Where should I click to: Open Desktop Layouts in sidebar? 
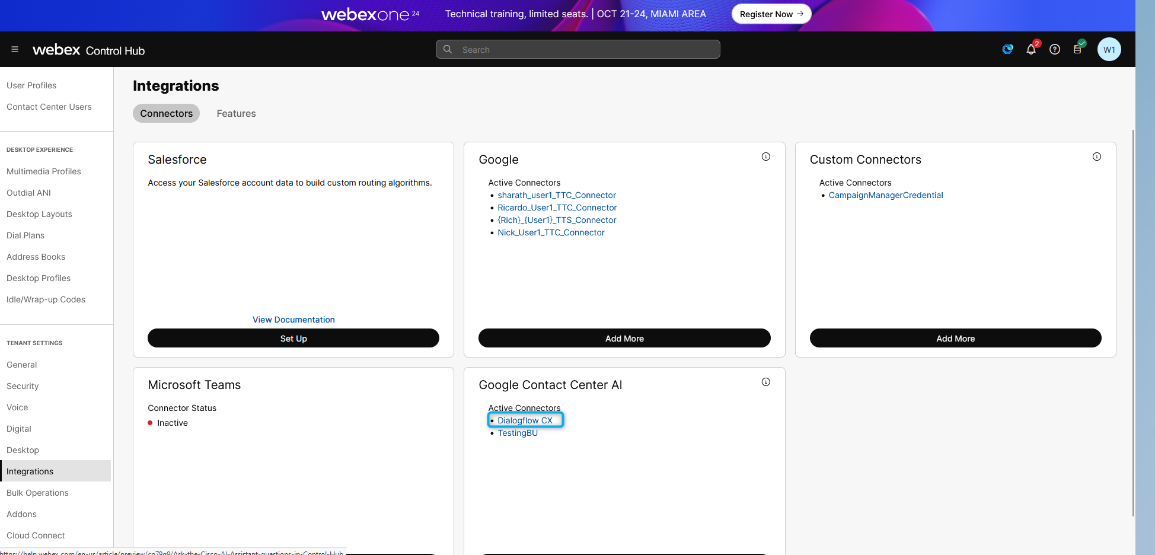pyautogui.click(x=39, y=214)
